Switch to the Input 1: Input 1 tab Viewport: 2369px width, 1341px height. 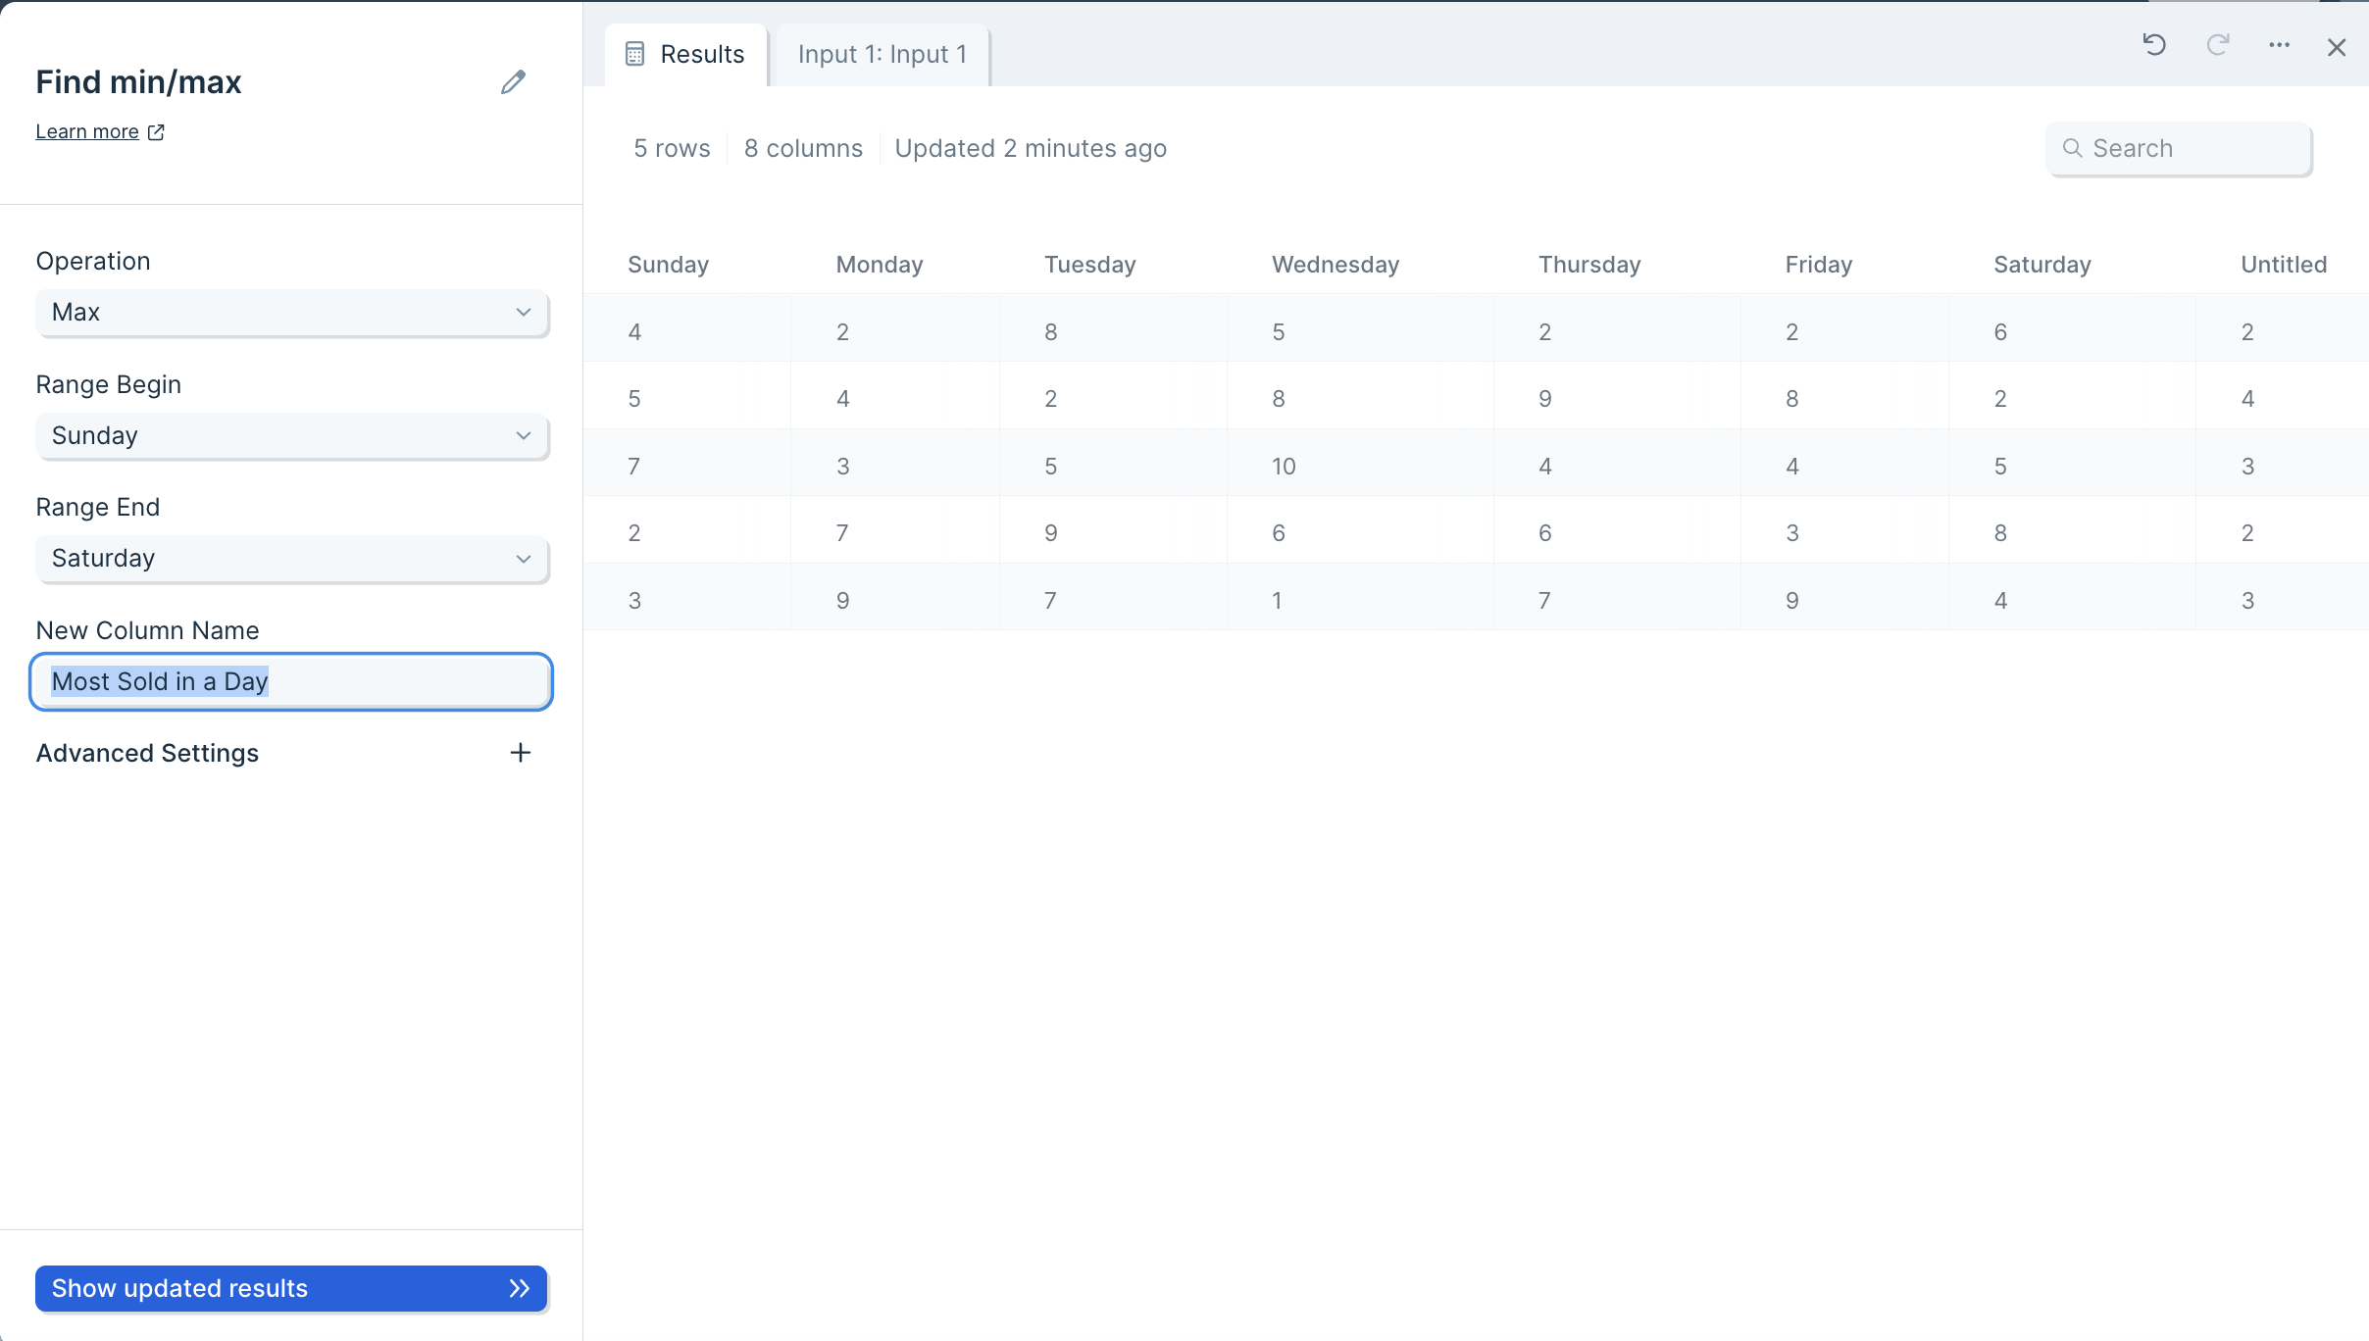[882, 55]
